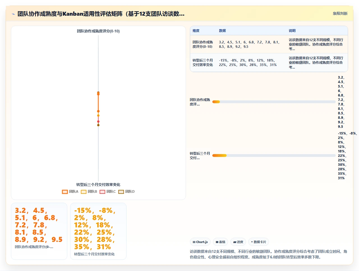Click the red data point on chart
This screenshot has width=359, height=271.
tap(98, 121)
